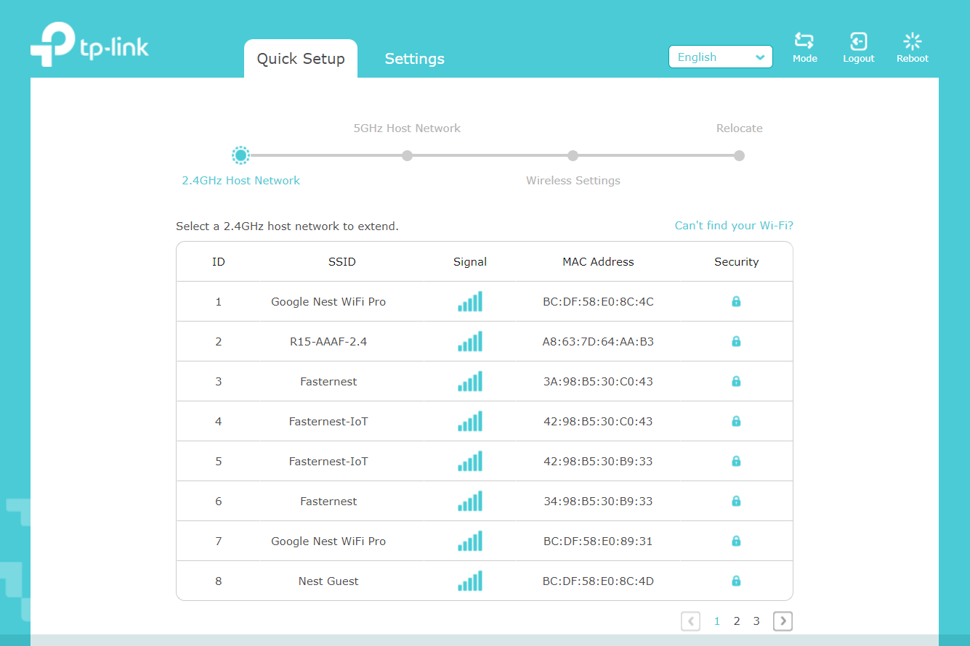Select Google Nest WiFi Pro in row 7
The image size is (970, 646).
[x=328, y=541]
